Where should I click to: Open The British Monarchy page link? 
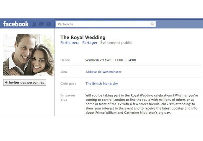(x=101, y=84)
